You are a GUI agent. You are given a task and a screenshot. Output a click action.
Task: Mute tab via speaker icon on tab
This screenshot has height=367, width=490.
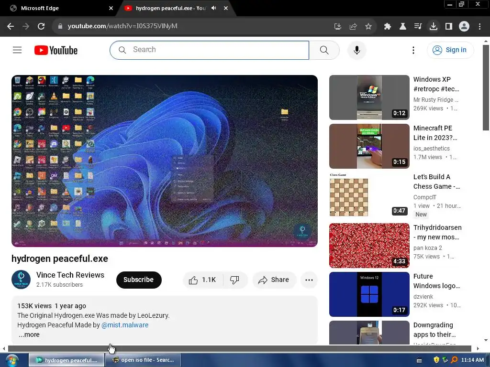click(x=214, y=8)
